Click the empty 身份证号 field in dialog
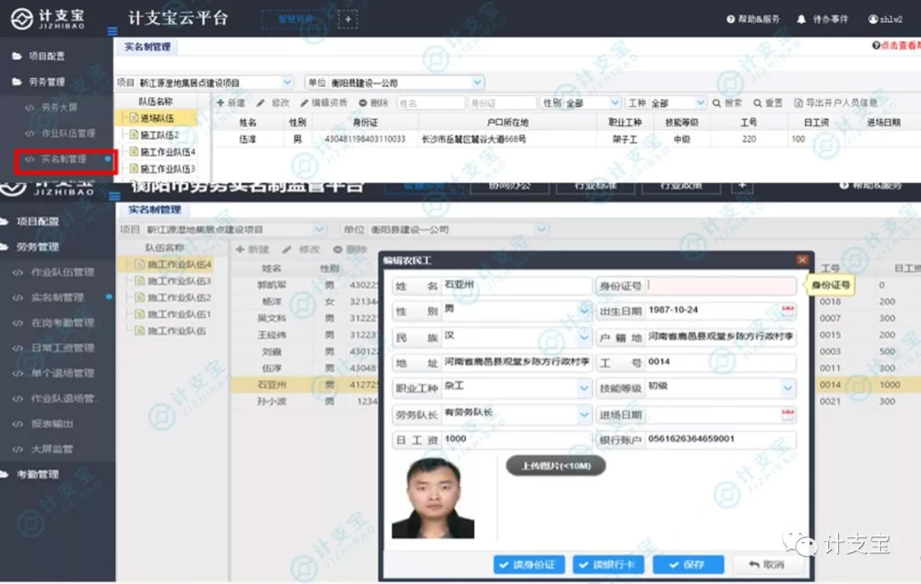The image size is (921, 584). [721, 286]
